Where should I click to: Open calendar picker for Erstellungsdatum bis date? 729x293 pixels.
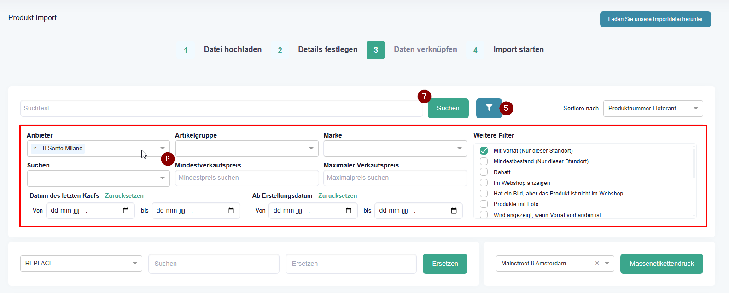click(x=454, y=211)
